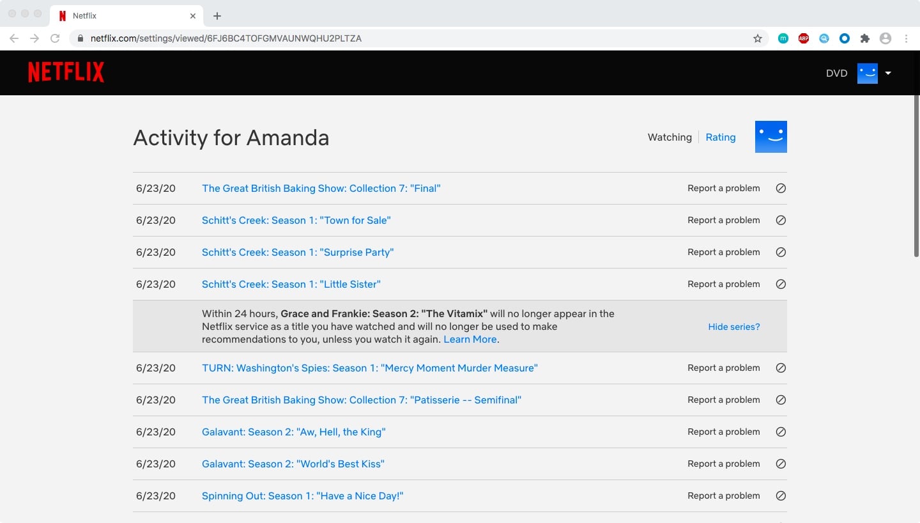Open a new browser tab
Viewport: 920px width, 523px height.
coord(217,15)
